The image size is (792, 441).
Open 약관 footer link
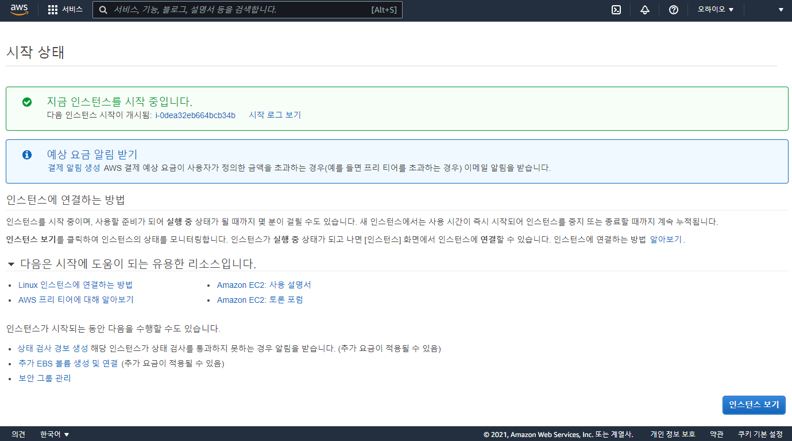coord(716,434)
